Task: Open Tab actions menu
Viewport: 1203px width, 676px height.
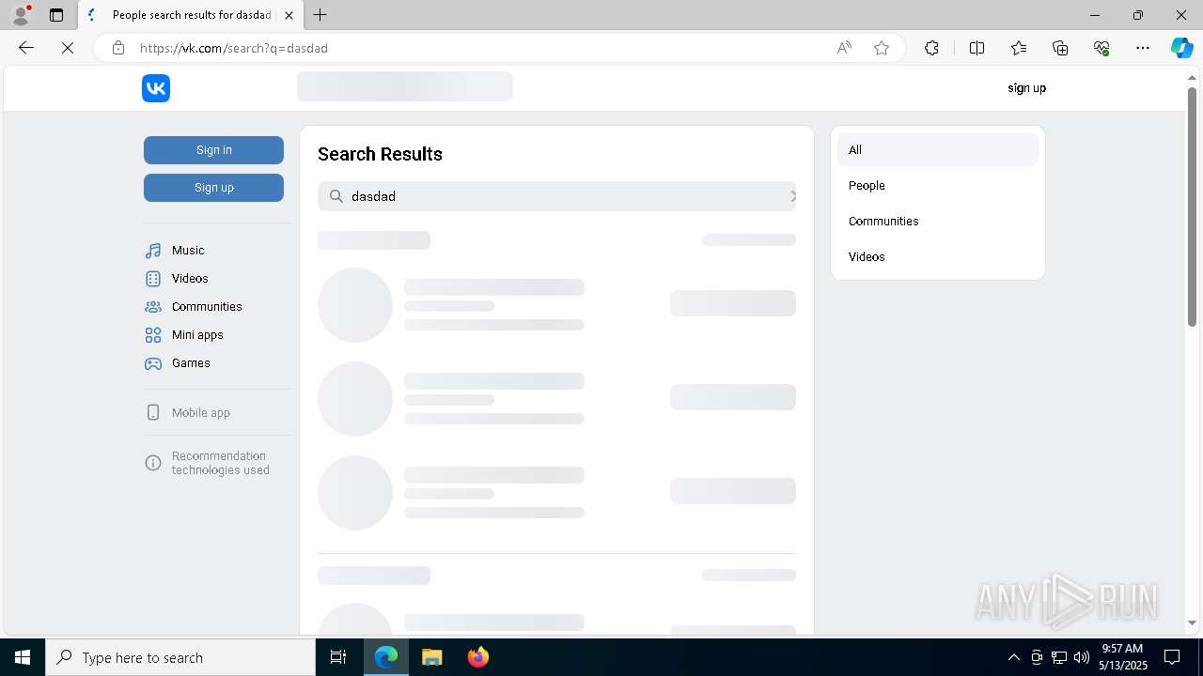Action: pos(56,15)
